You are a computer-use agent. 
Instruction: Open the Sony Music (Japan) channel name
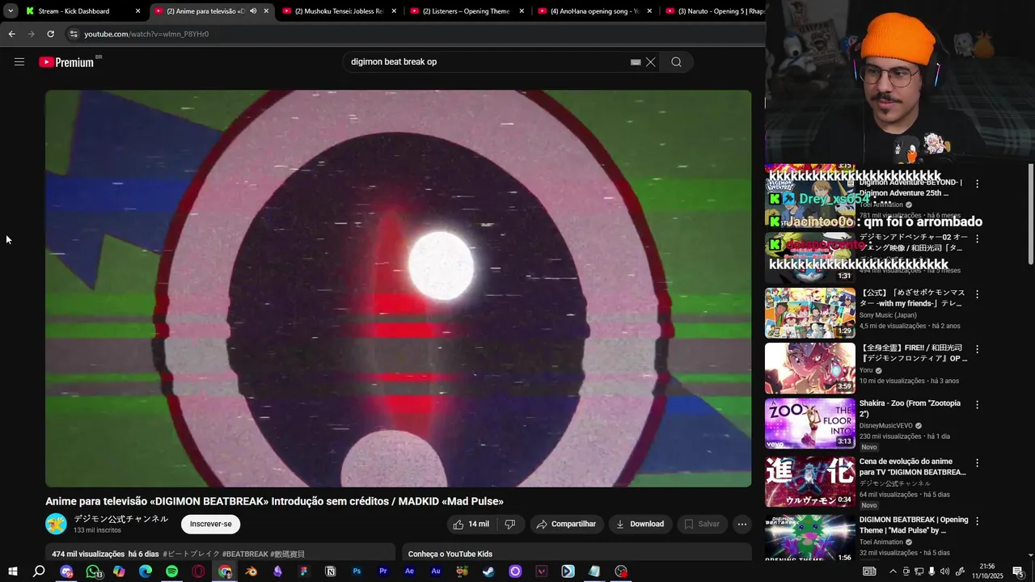point(888,315)
